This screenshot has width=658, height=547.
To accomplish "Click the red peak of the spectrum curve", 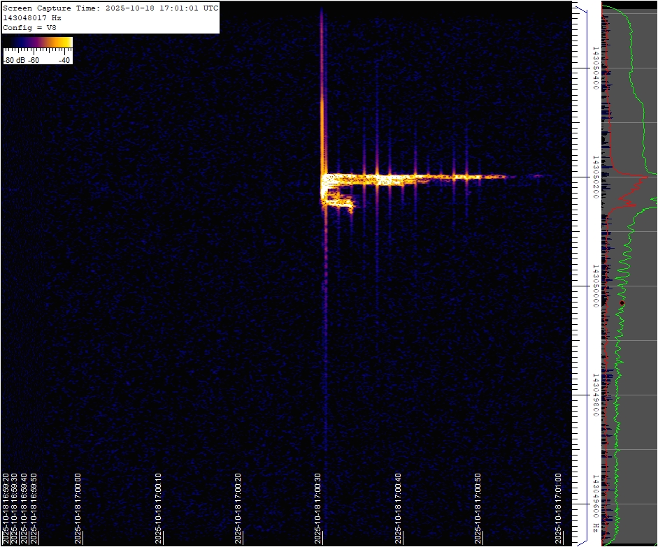I will point(648,177).
